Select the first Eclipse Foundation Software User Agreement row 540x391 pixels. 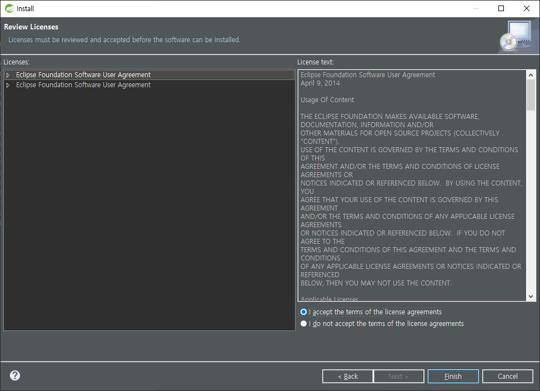point(149,74)
